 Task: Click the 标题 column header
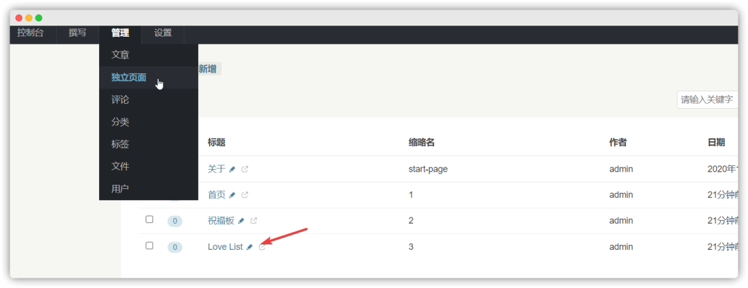[217, 142]
